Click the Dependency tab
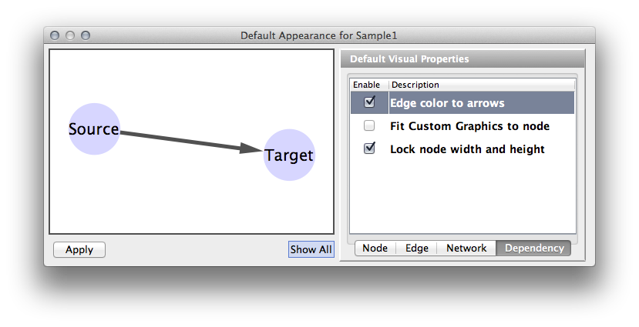The image size is (639, 327). (x=534, y=248)
